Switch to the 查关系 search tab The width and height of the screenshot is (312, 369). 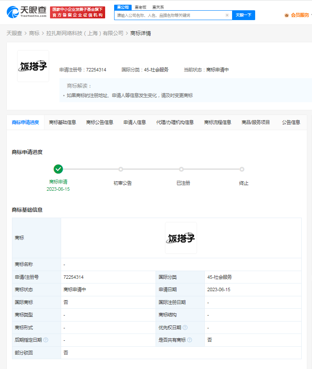pyautogui.click(x=158, y=7)
